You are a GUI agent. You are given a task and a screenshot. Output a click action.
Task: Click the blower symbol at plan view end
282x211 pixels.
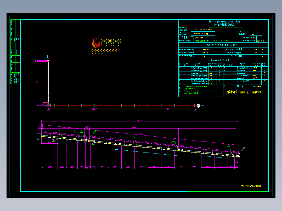(x=198, y=105)
